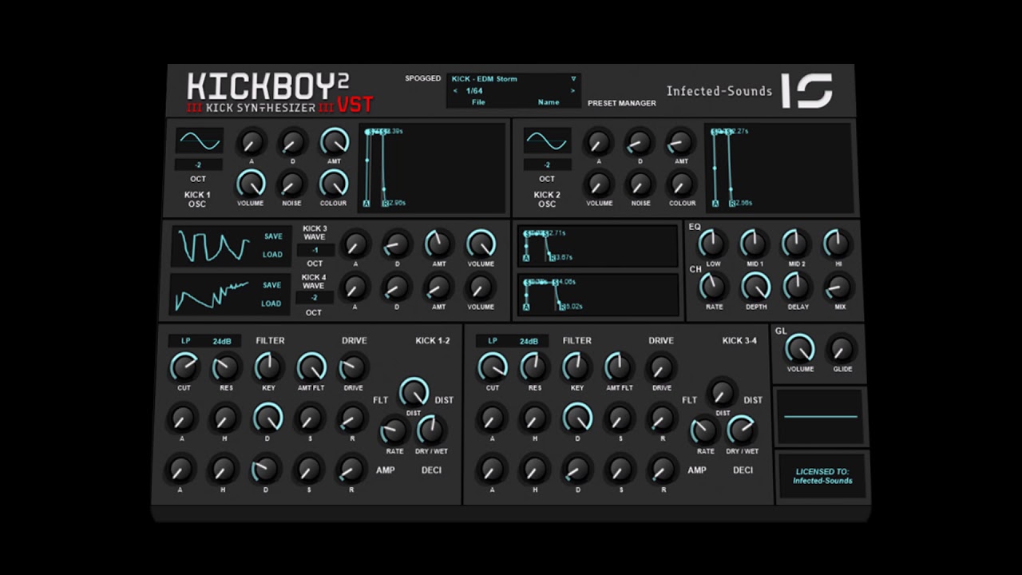
Task: Click the Kick 2 OCT value field
Action: click(547, 165)
